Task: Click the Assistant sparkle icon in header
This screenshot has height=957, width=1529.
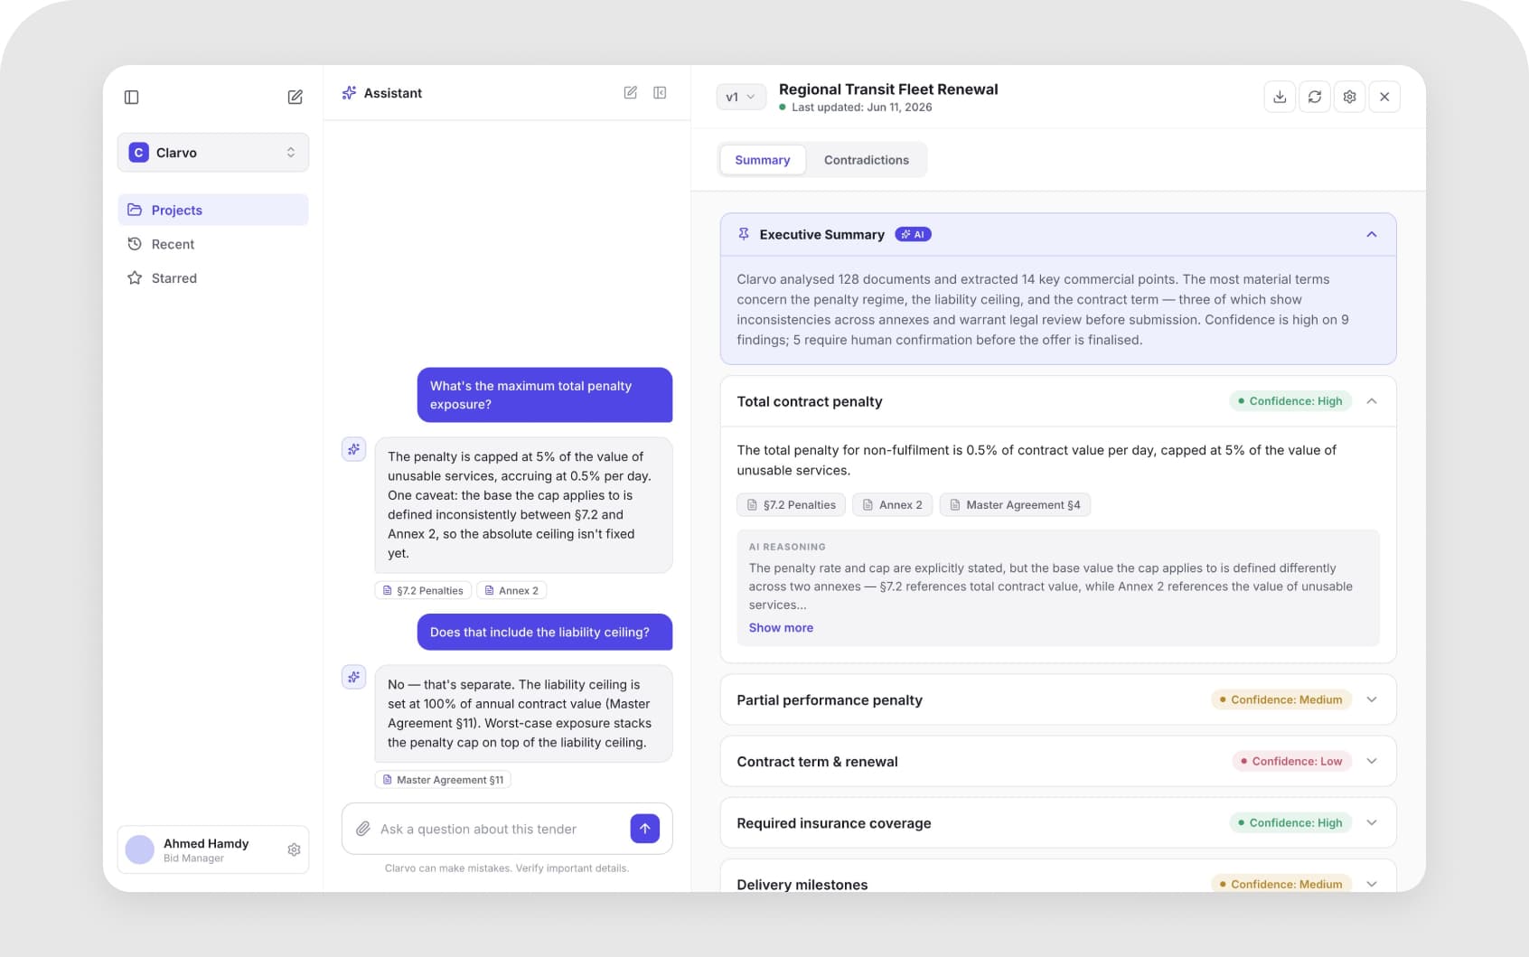Action: coord(349,93)
